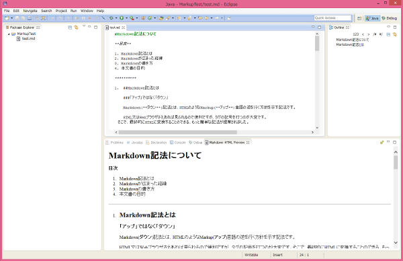Open the dropdown arrow next to the Run button
The image size is (403, 261).
pos(126,18)
